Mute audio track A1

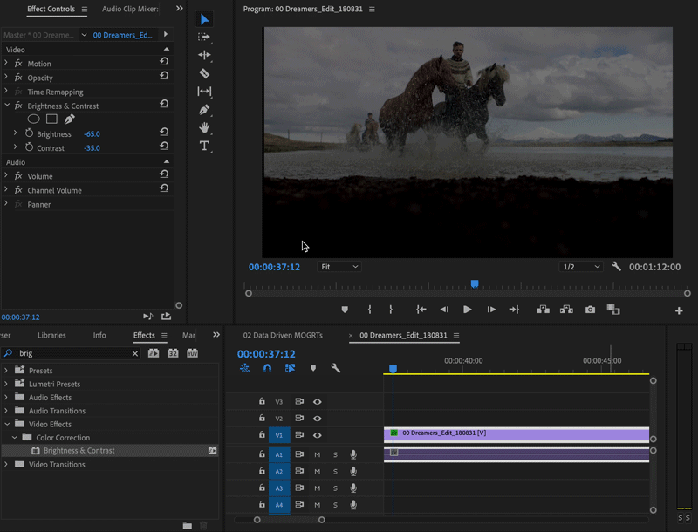click(318, 454)
